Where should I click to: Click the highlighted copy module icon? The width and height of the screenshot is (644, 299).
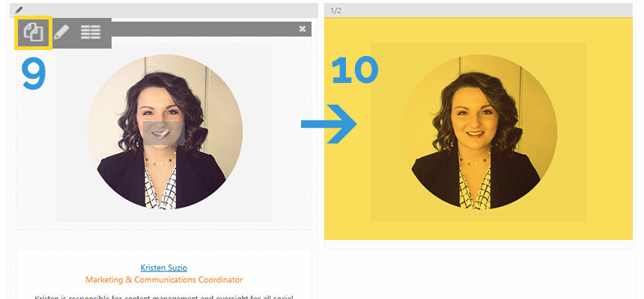pyautogui.click(x=33, y=32)
